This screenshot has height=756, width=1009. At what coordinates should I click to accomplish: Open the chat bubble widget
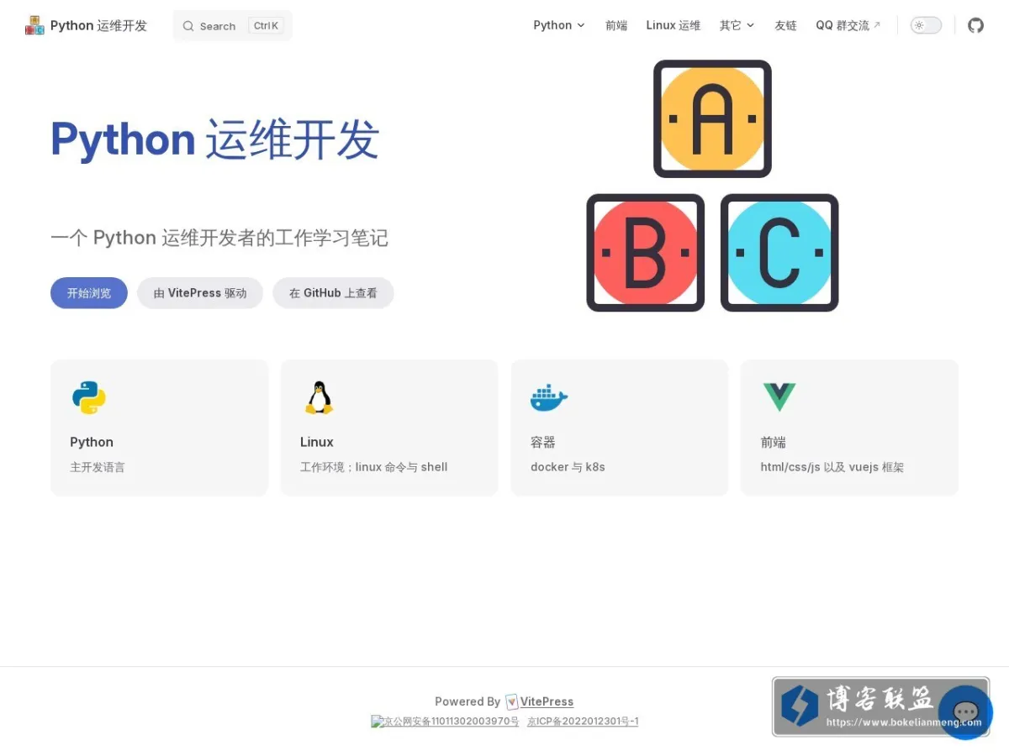tap(965, 712)
